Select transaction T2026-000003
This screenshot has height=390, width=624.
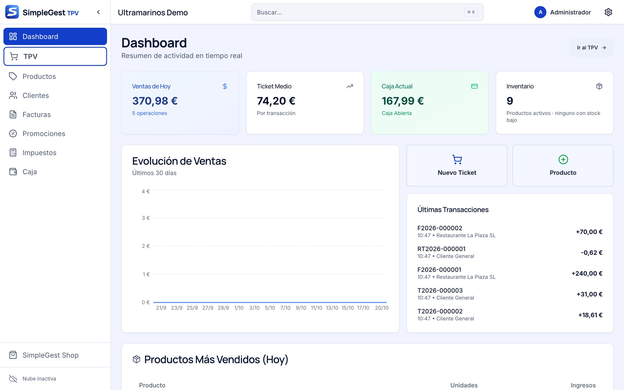click(x=510, y=294)
